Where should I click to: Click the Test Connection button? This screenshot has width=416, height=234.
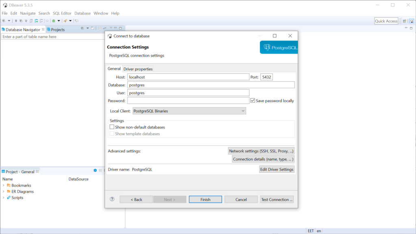(x=277, y=200)
